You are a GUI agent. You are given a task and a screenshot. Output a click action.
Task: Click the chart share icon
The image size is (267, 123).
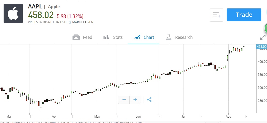click(149, 100)
